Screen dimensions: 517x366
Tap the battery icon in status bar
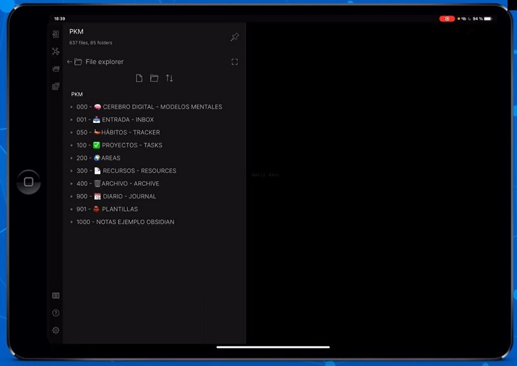[488, 19]
